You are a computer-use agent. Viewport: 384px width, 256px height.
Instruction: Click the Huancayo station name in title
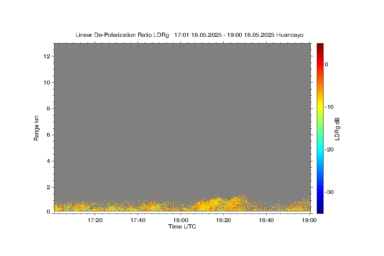290,35
